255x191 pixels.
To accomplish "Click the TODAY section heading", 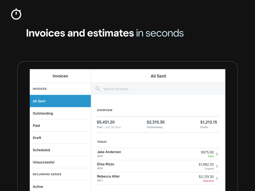I will 102,142.
